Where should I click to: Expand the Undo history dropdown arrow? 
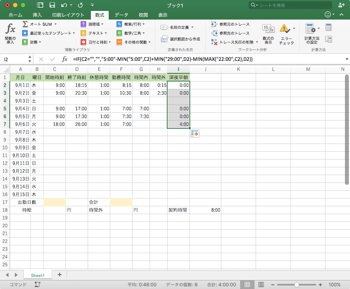[71, 5]
